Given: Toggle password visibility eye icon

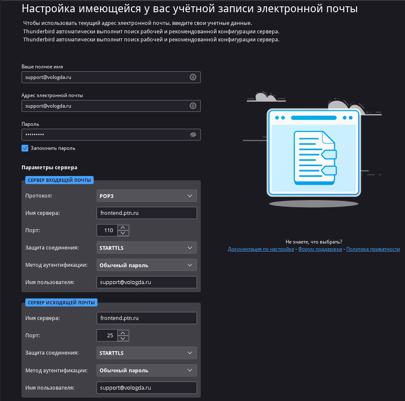Looking at the screenshot, I should (x=193, y=135).
